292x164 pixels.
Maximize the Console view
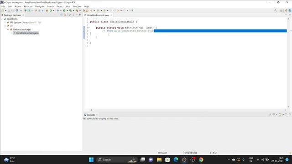(x=290, y=114)
